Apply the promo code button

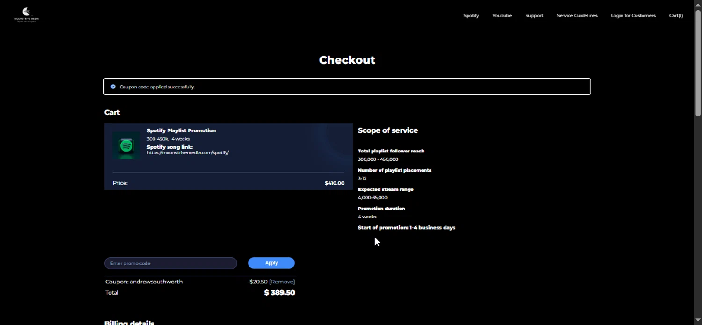[x=271, y=263]
